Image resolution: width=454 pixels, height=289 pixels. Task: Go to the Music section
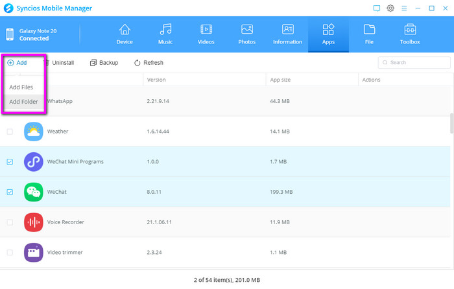pos(165,34)
